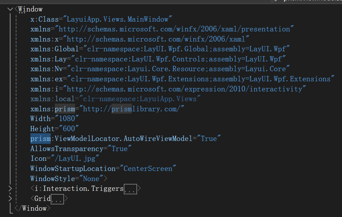Click the xmlns:Global attribute name
The image size is (342, 217).
[54, 49]
